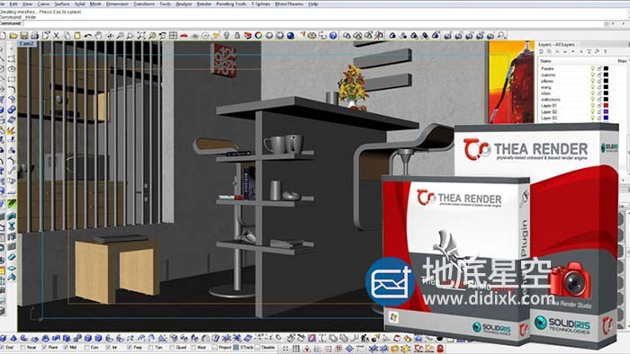630x354 pixels.
Task: Open the Edit menu
Action: (x=13, y=4)
